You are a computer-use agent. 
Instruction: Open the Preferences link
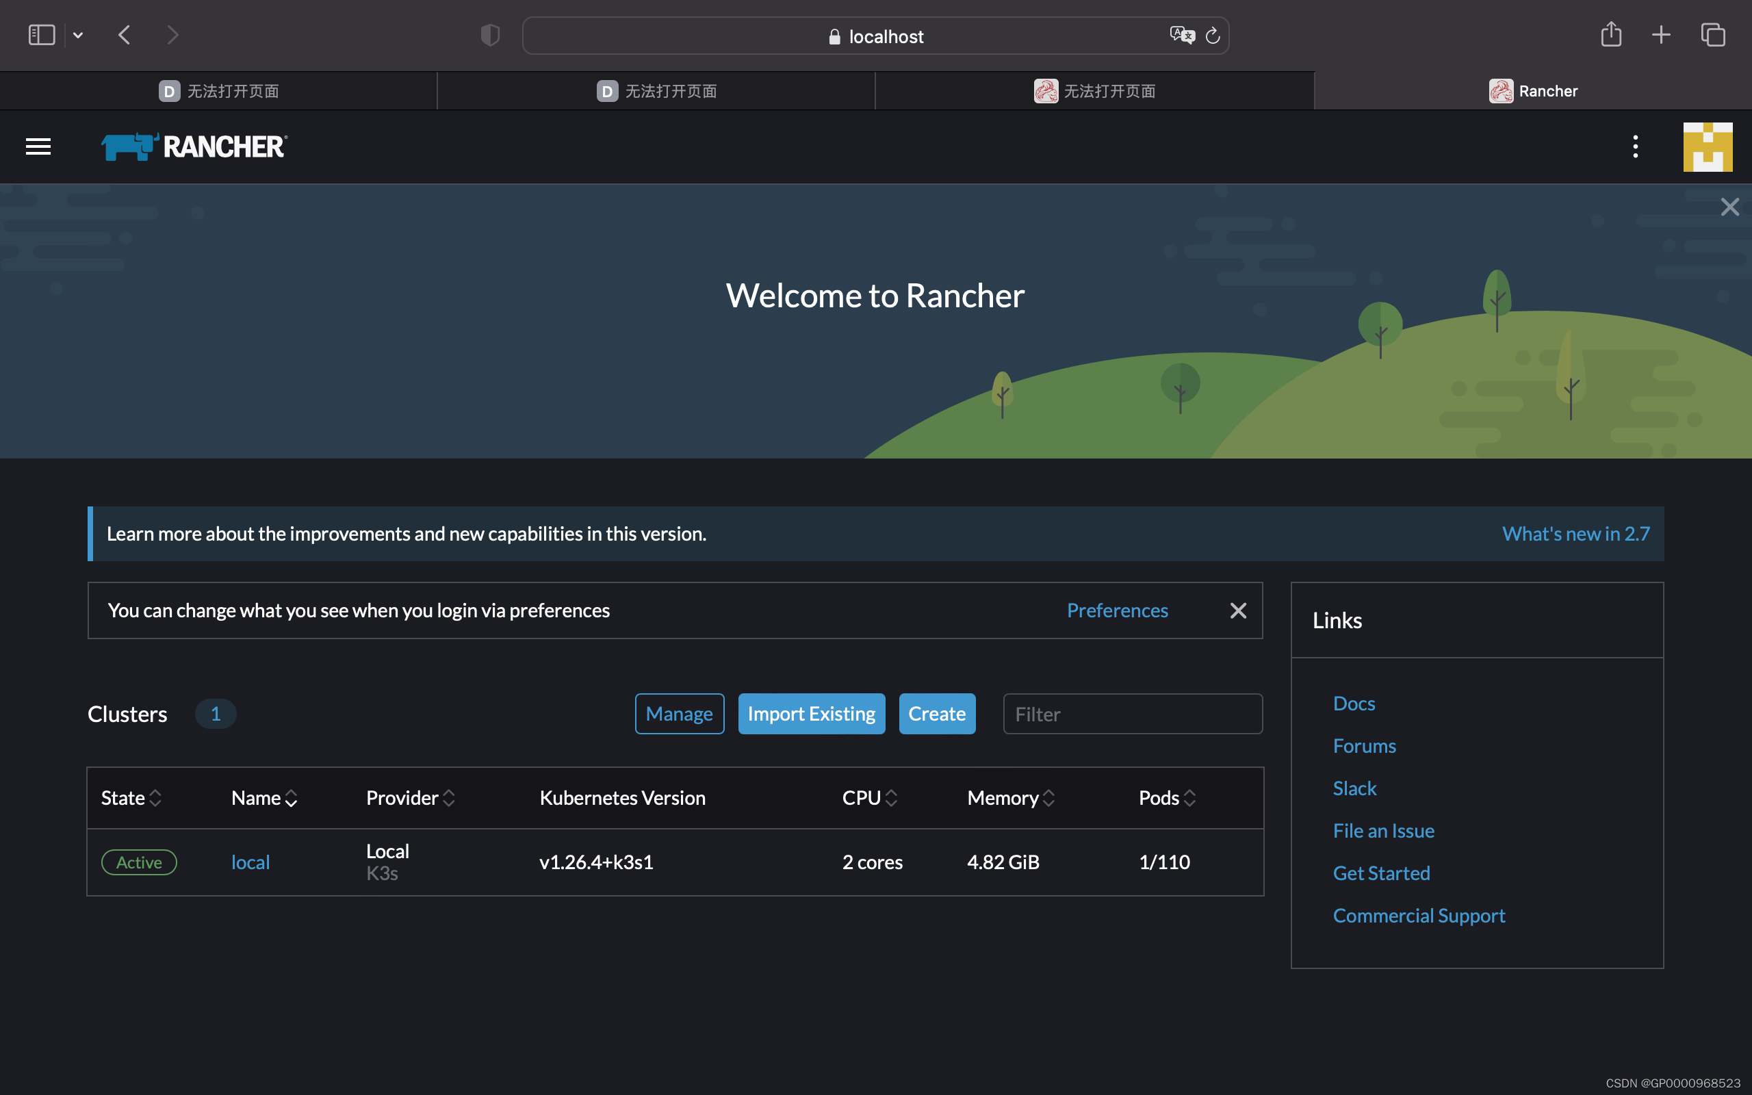[x=1117, y=610]
